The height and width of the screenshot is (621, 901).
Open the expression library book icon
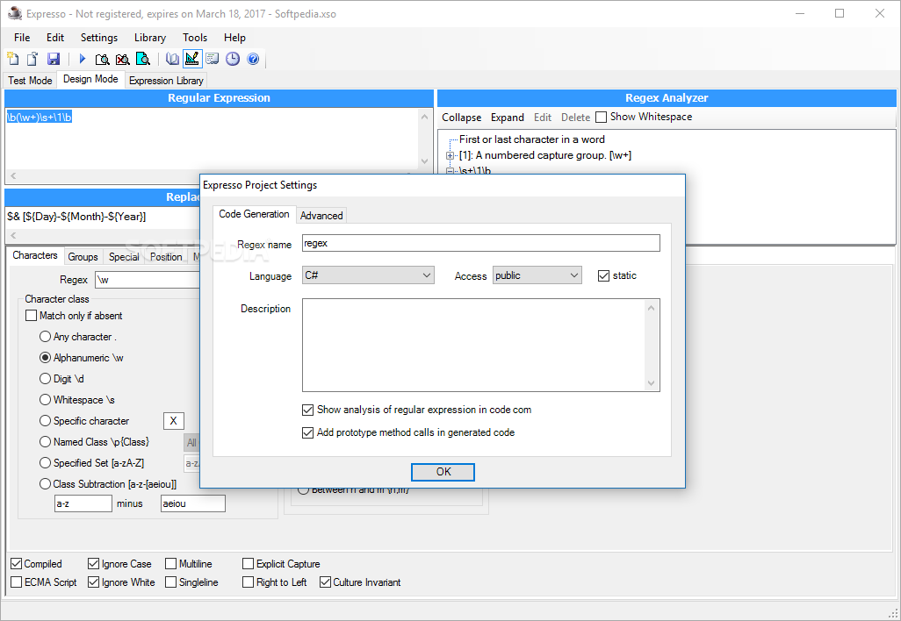pyautogui.click(x=172, y=59)
